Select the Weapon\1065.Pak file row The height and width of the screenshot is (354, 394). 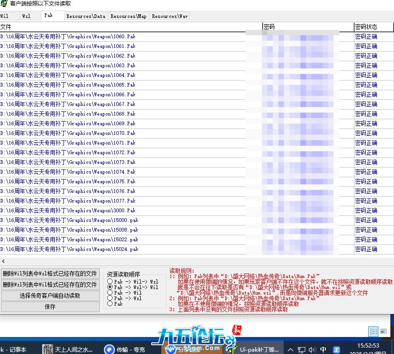pos(197,85)
